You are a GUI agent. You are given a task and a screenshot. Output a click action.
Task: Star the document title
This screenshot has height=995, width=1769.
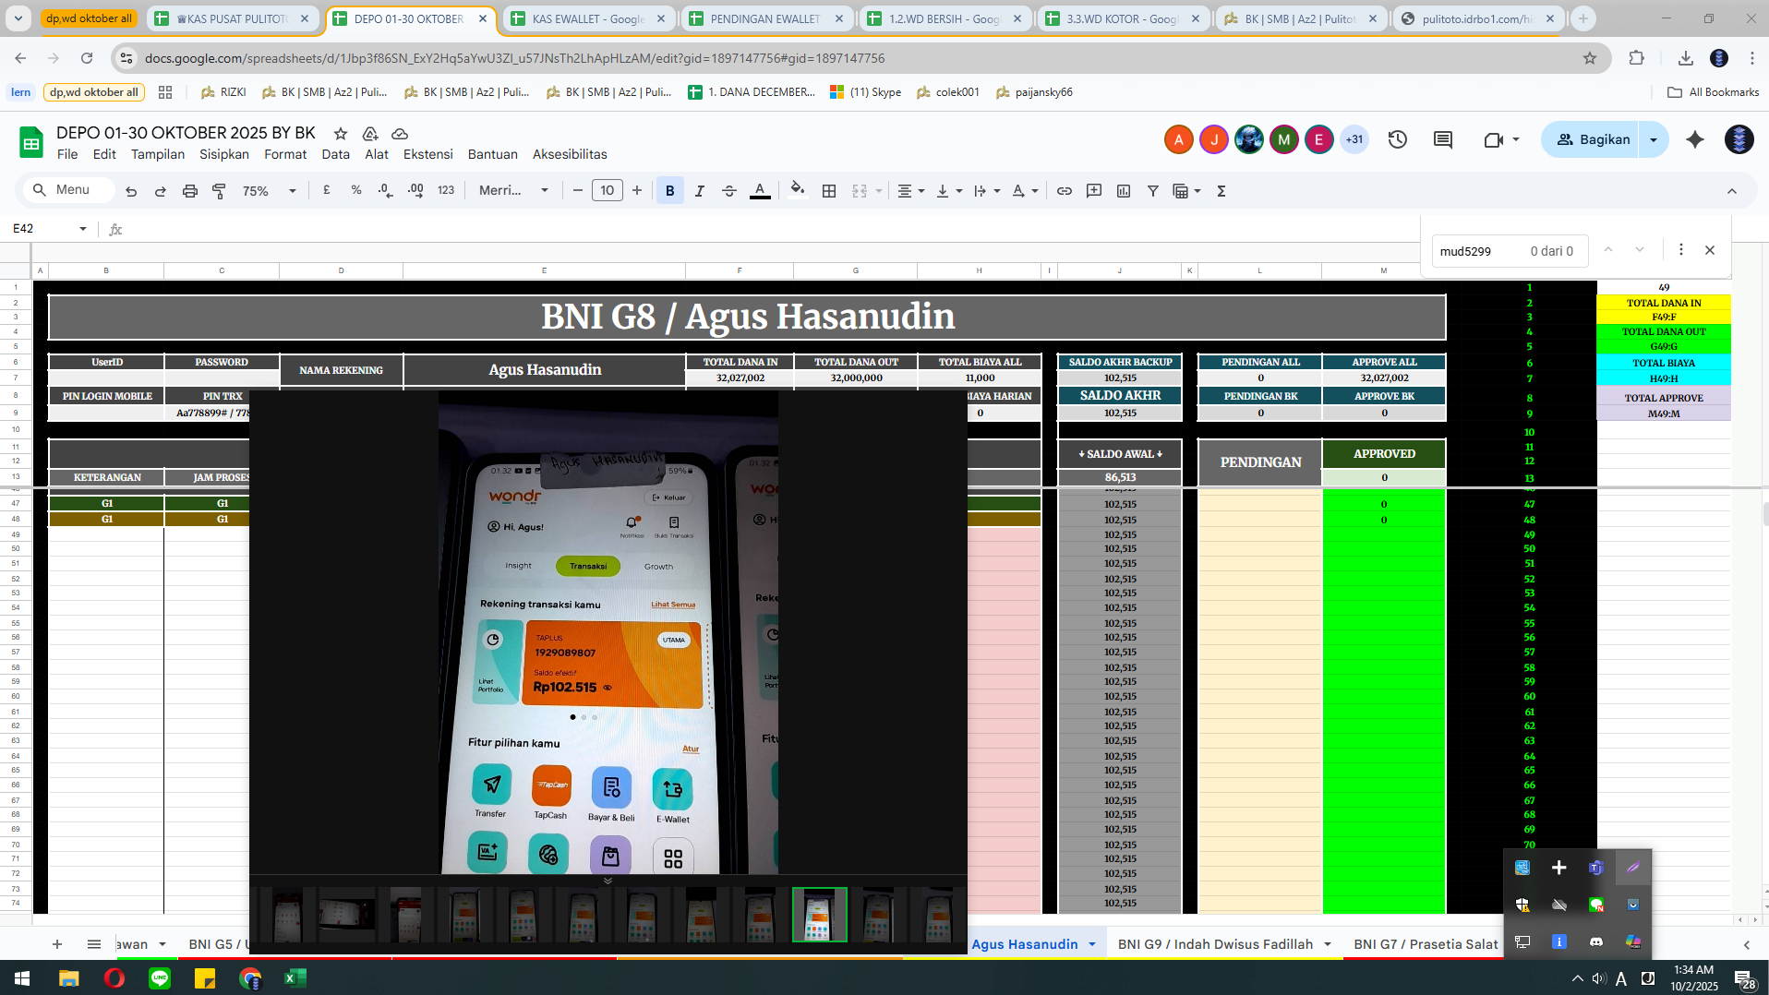(341, 134)
